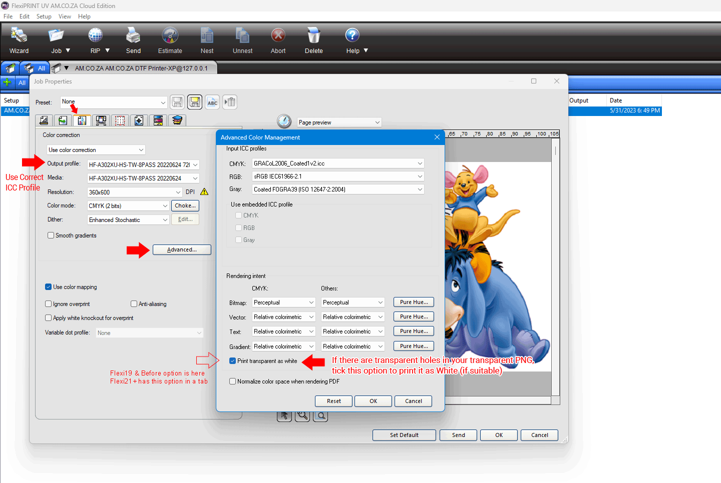Click the Bitmap Pure Hue... button

point(414,302)
